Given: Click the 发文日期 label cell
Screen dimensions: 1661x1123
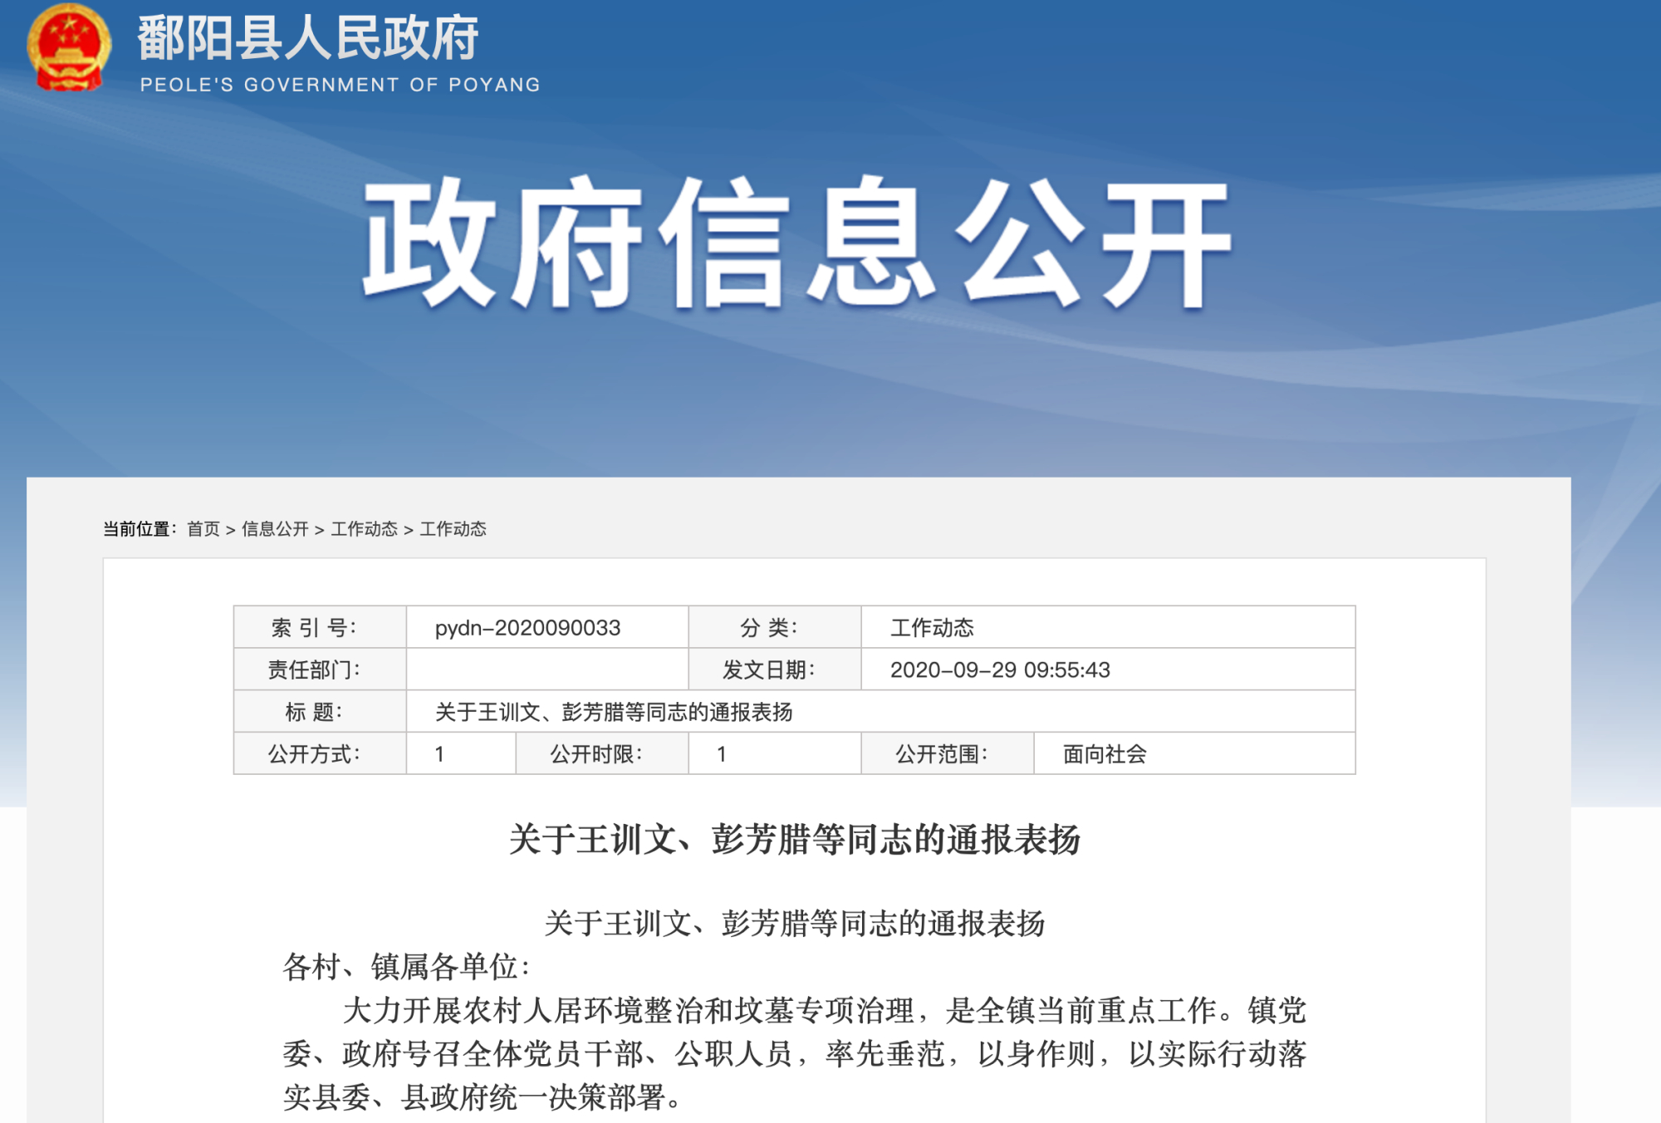Looking at the screenshot, I should point(774,669).
